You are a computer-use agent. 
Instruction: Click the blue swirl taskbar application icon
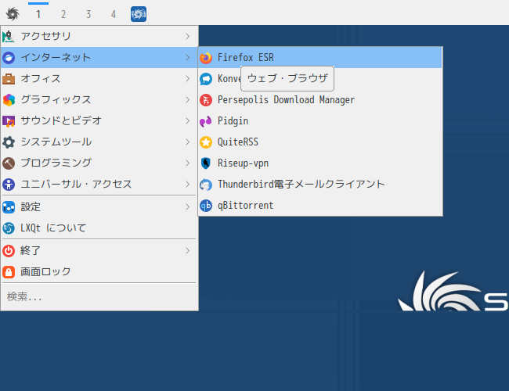pos(139,14)
